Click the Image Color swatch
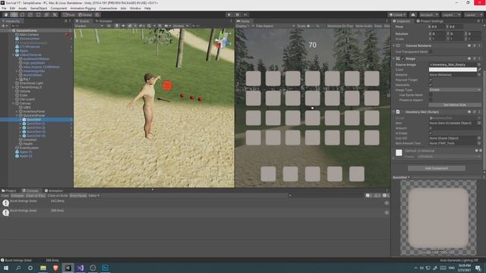 tap(453, 70)
